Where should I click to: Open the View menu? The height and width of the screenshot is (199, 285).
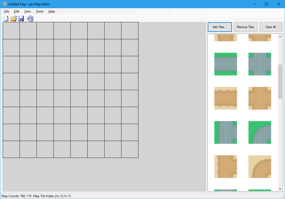tap(28, 11)
